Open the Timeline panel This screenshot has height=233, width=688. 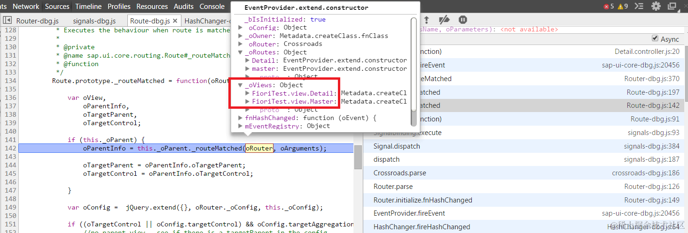(x=88, y=7)
